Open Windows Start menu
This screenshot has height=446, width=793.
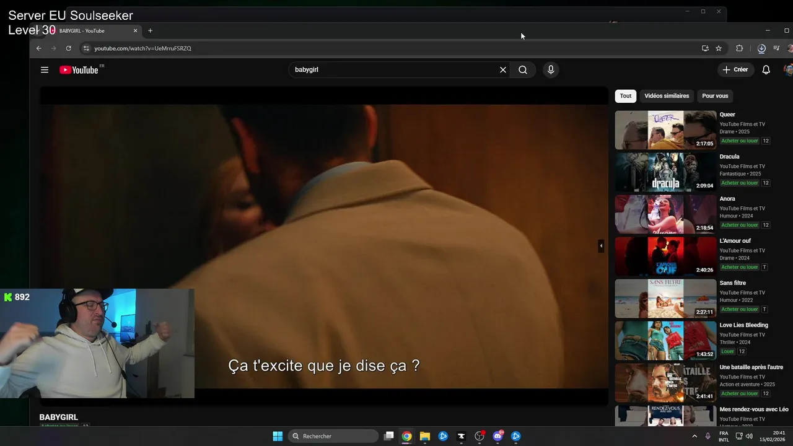pyautogui.click(x=278, y=436)
